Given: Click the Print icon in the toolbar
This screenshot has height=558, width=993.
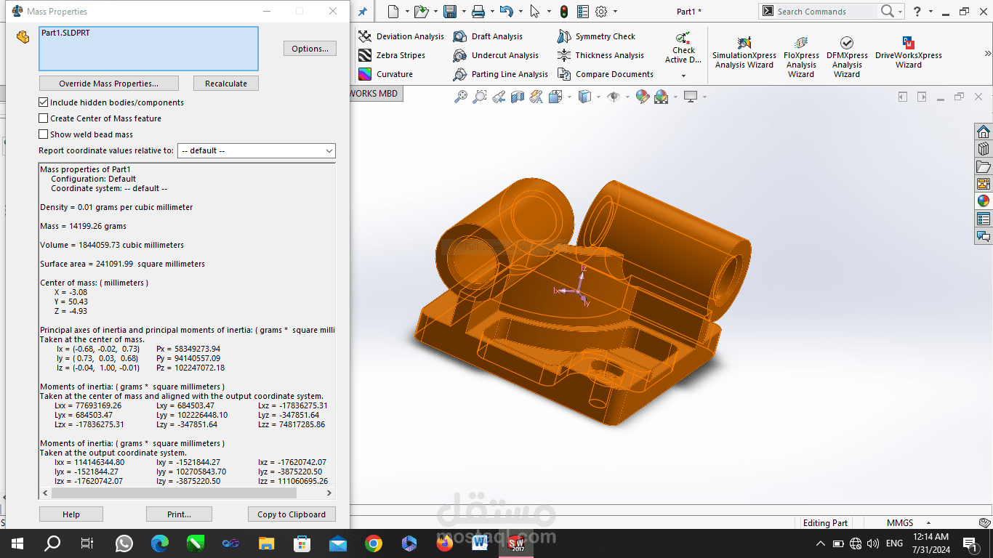Looking at the screenshot, I should click(x=478, y=12).
